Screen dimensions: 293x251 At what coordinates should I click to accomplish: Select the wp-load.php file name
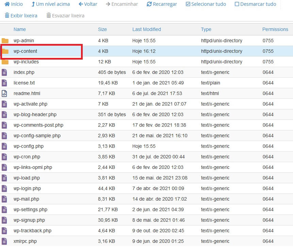[x=27, y=178]
